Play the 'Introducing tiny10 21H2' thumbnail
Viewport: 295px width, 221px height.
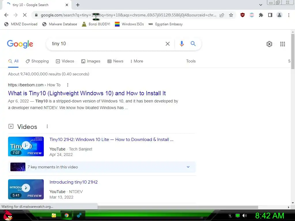(26, 189)
